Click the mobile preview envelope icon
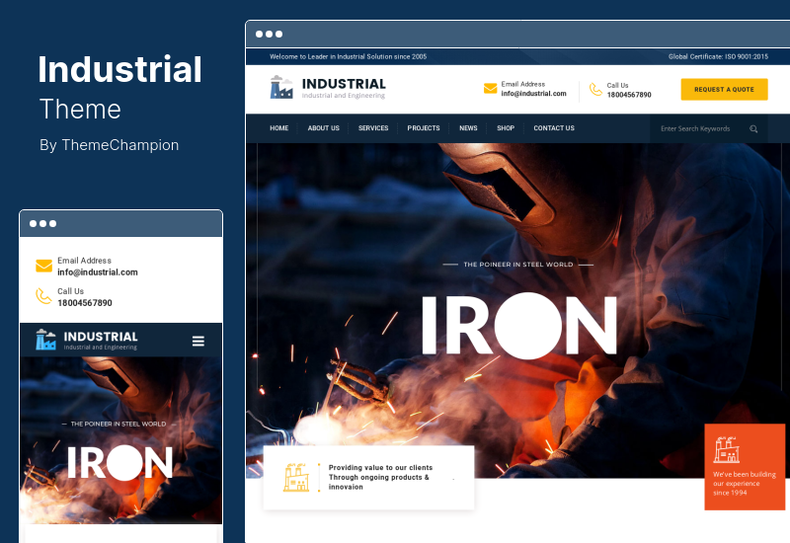Viewport: 790px width, 543px height. coord(43,266)
